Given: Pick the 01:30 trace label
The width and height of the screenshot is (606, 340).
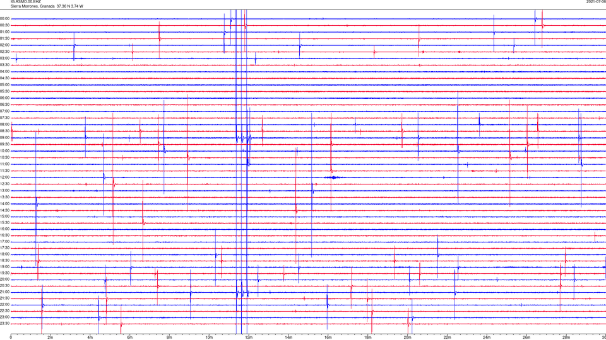Looking at the screenshot, I should pyautogui.click(x=5, y=38).
